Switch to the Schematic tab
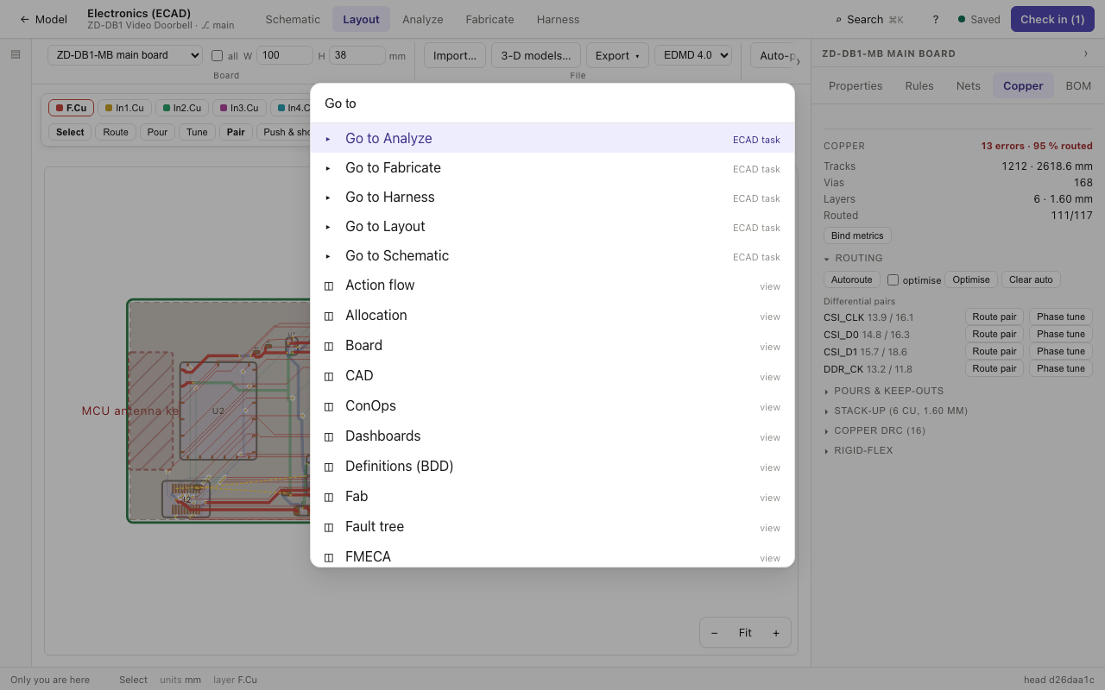The height and width of the screenshot is (690, 1105). click(x=293, y=19)
